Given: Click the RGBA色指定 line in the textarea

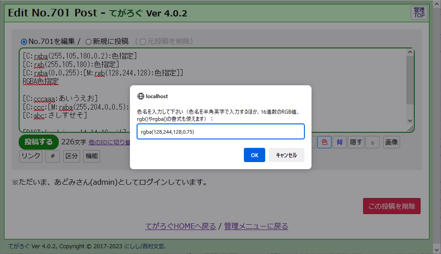Looking at the screenshot, I should pyautogui.click(x=41, y=81).
